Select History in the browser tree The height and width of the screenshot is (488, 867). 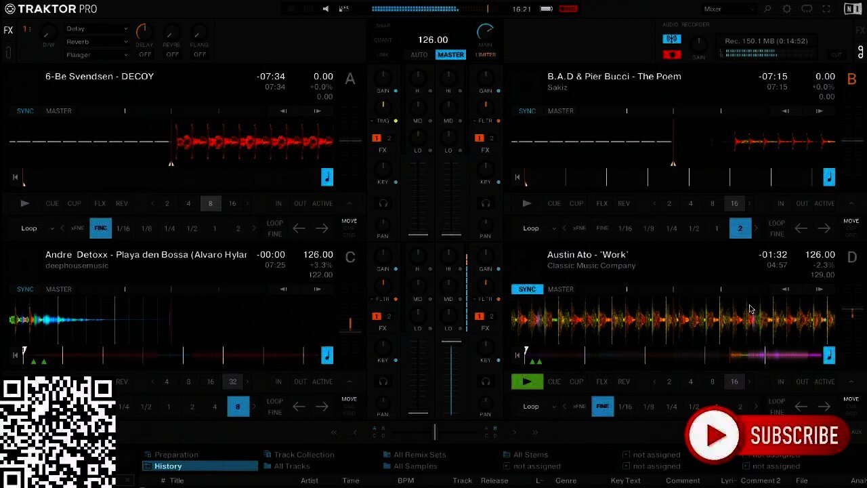coord(200,466)
